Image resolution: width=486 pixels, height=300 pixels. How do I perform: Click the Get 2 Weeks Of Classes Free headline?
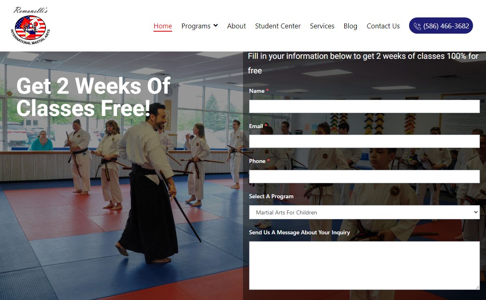(x=94, y=97)
